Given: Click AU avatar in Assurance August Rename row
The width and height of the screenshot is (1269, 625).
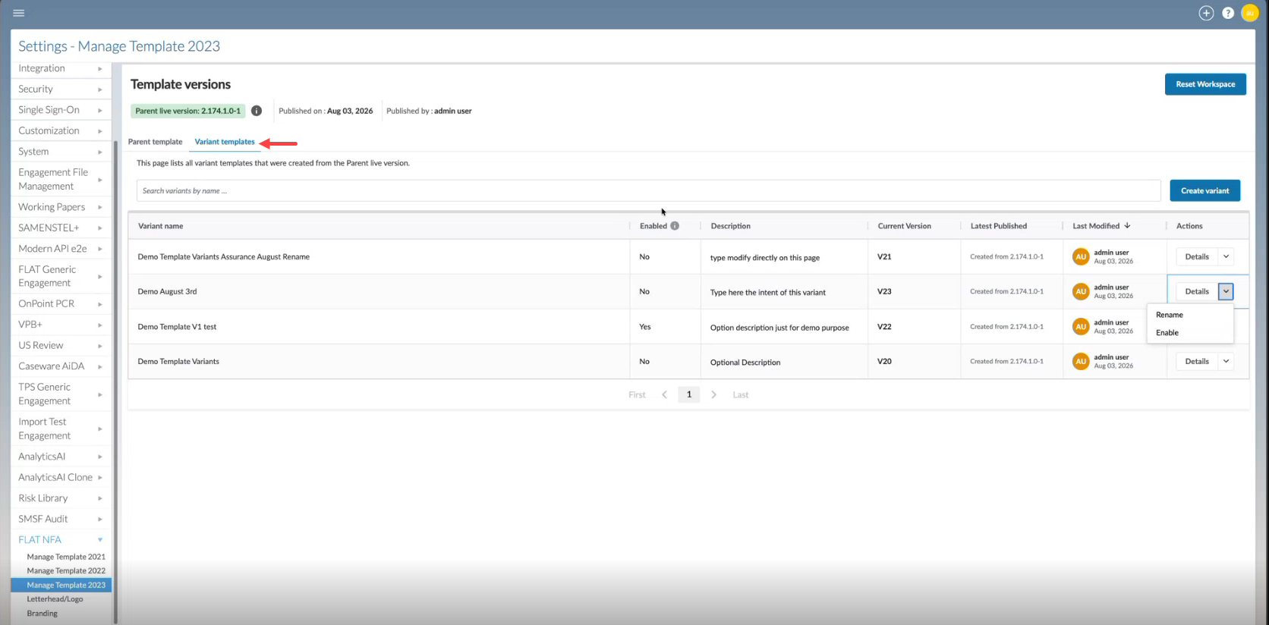Looking at the screenshot, I should click(1081, 257).
